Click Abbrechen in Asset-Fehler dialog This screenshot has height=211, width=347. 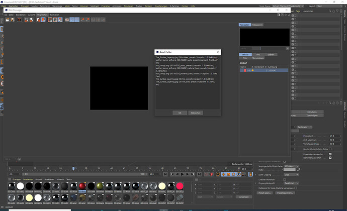click(196, 113)
